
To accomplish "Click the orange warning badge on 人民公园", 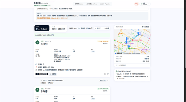I will coord(103,41).
